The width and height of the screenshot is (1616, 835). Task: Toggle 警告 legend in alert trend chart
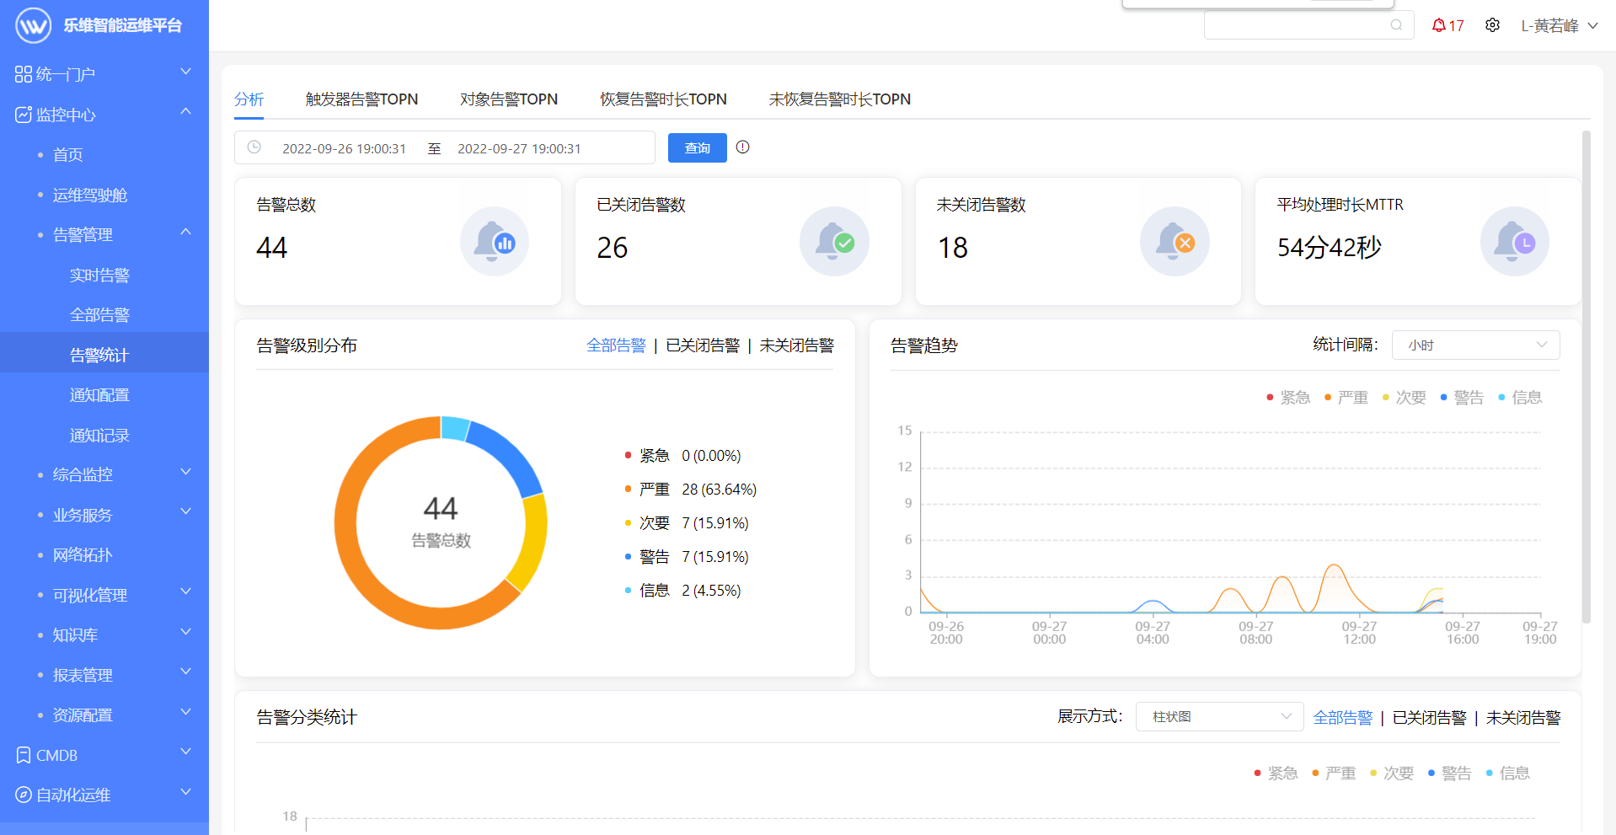click(x=1462, y=397)
